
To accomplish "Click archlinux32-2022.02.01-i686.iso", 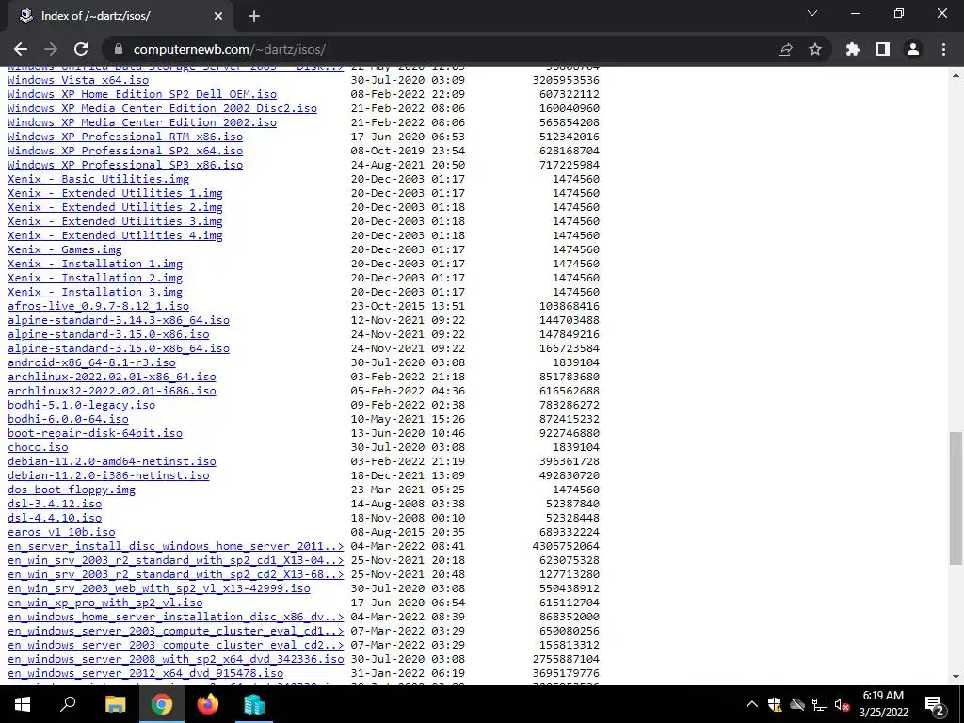I will pos(112,391).
